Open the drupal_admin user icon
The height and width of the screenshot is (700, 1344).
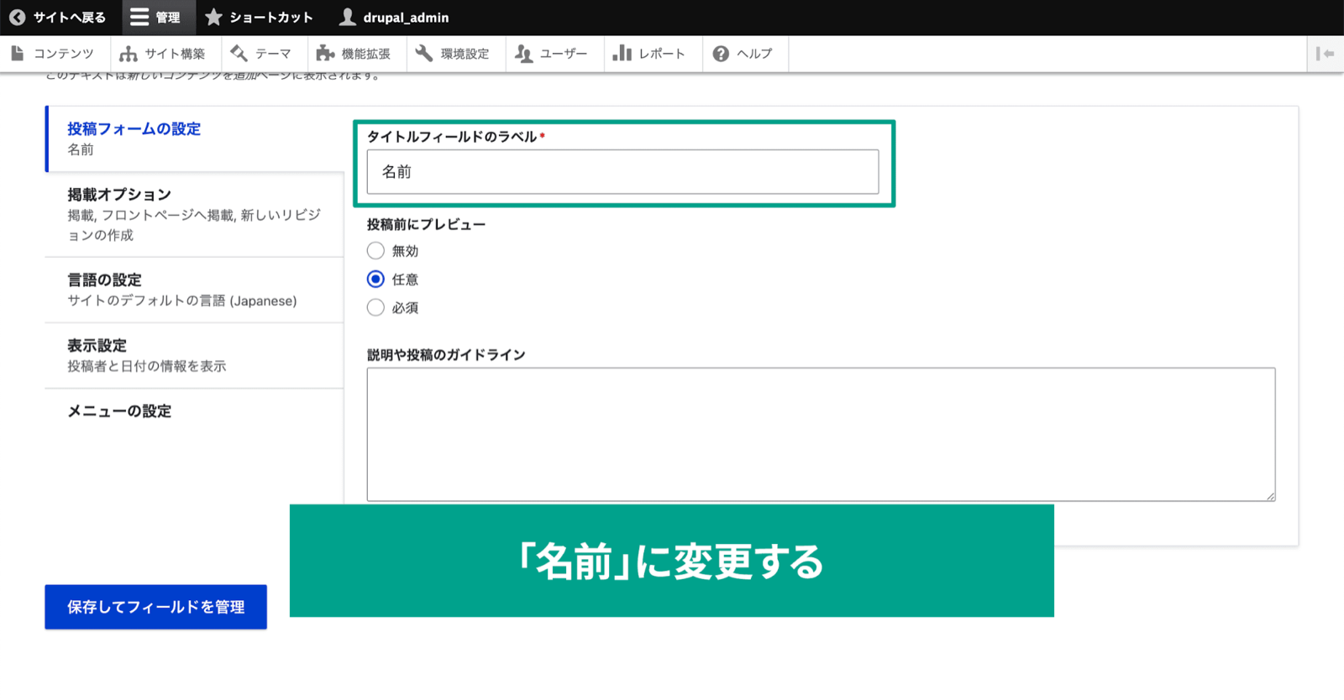347,17
